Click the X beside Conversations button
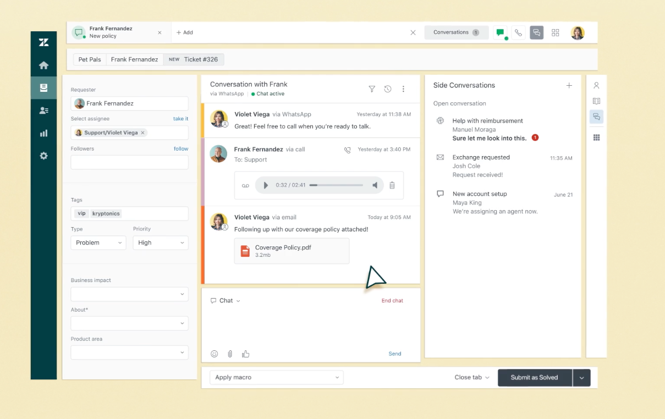This screenshot has width=665, height=419. tap(413, 32)
